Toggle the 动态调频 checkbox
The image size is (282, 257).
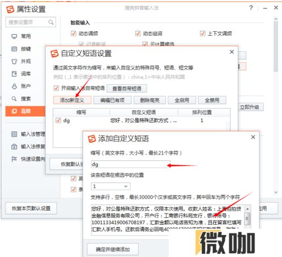73,33
